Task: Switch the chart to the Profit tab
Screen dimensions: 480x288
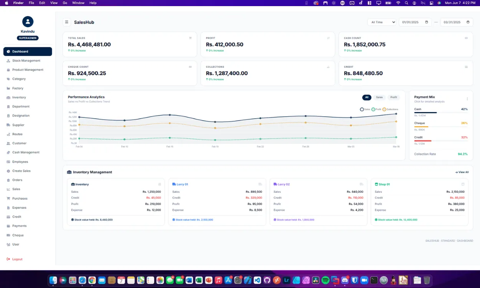Action: pyautogui.click(x=394, y=98)
